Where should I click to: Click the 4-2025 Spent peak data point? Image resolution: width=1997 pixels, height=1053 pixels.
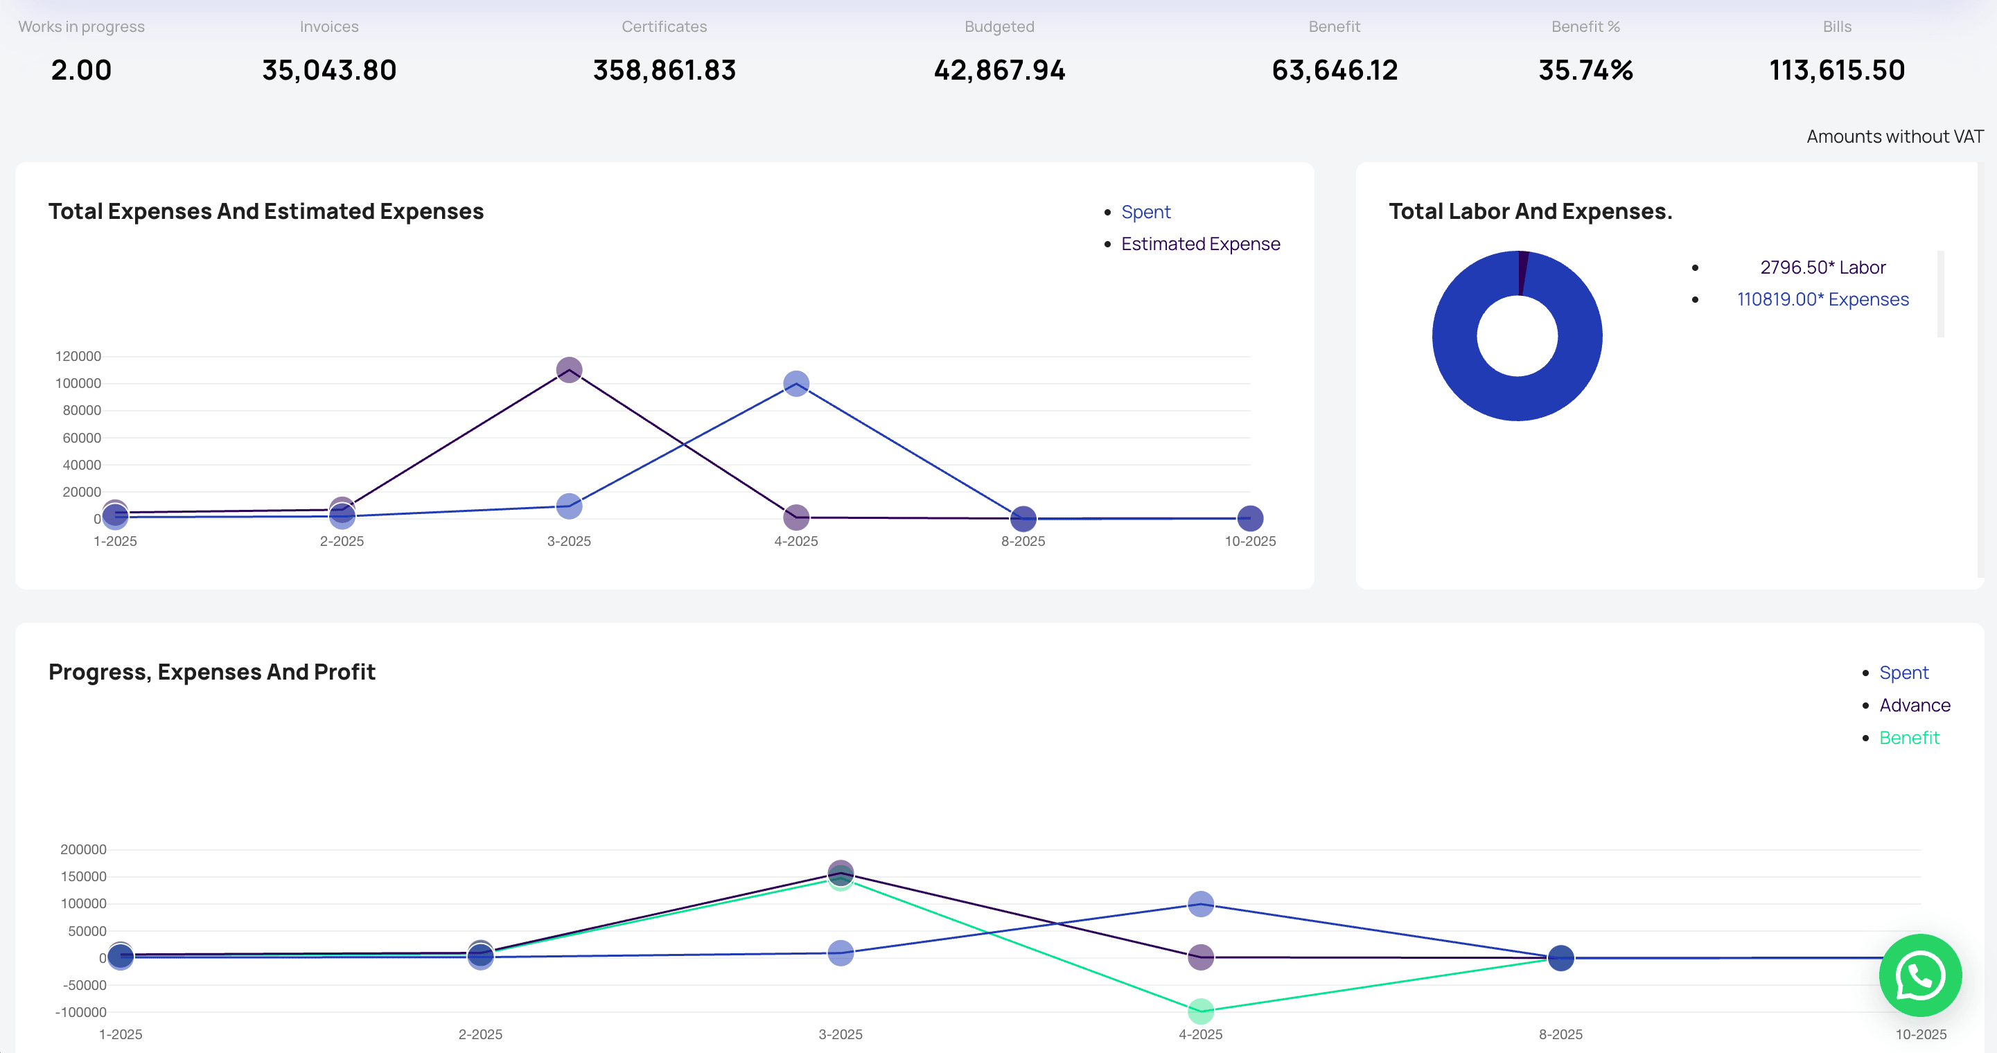(x=795, y=384)
